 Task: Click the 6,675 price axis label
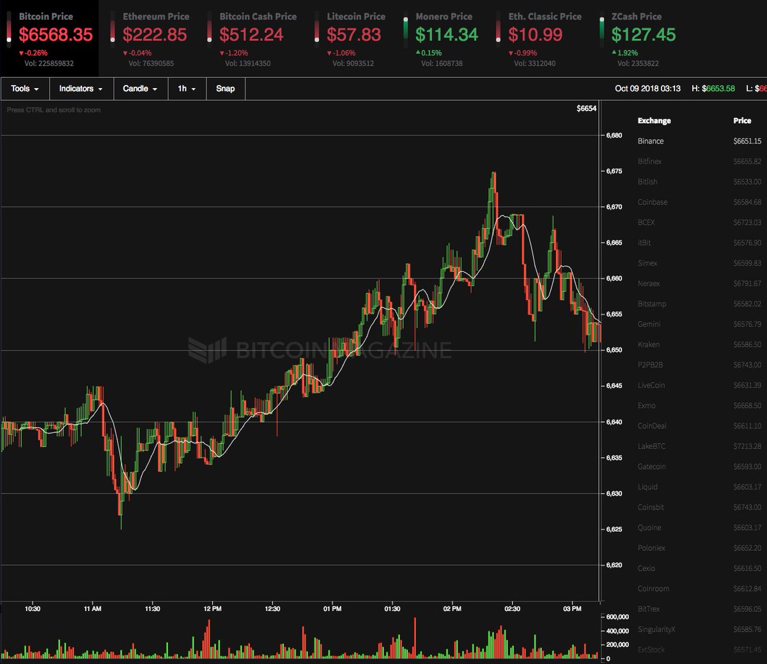point(614,171)
